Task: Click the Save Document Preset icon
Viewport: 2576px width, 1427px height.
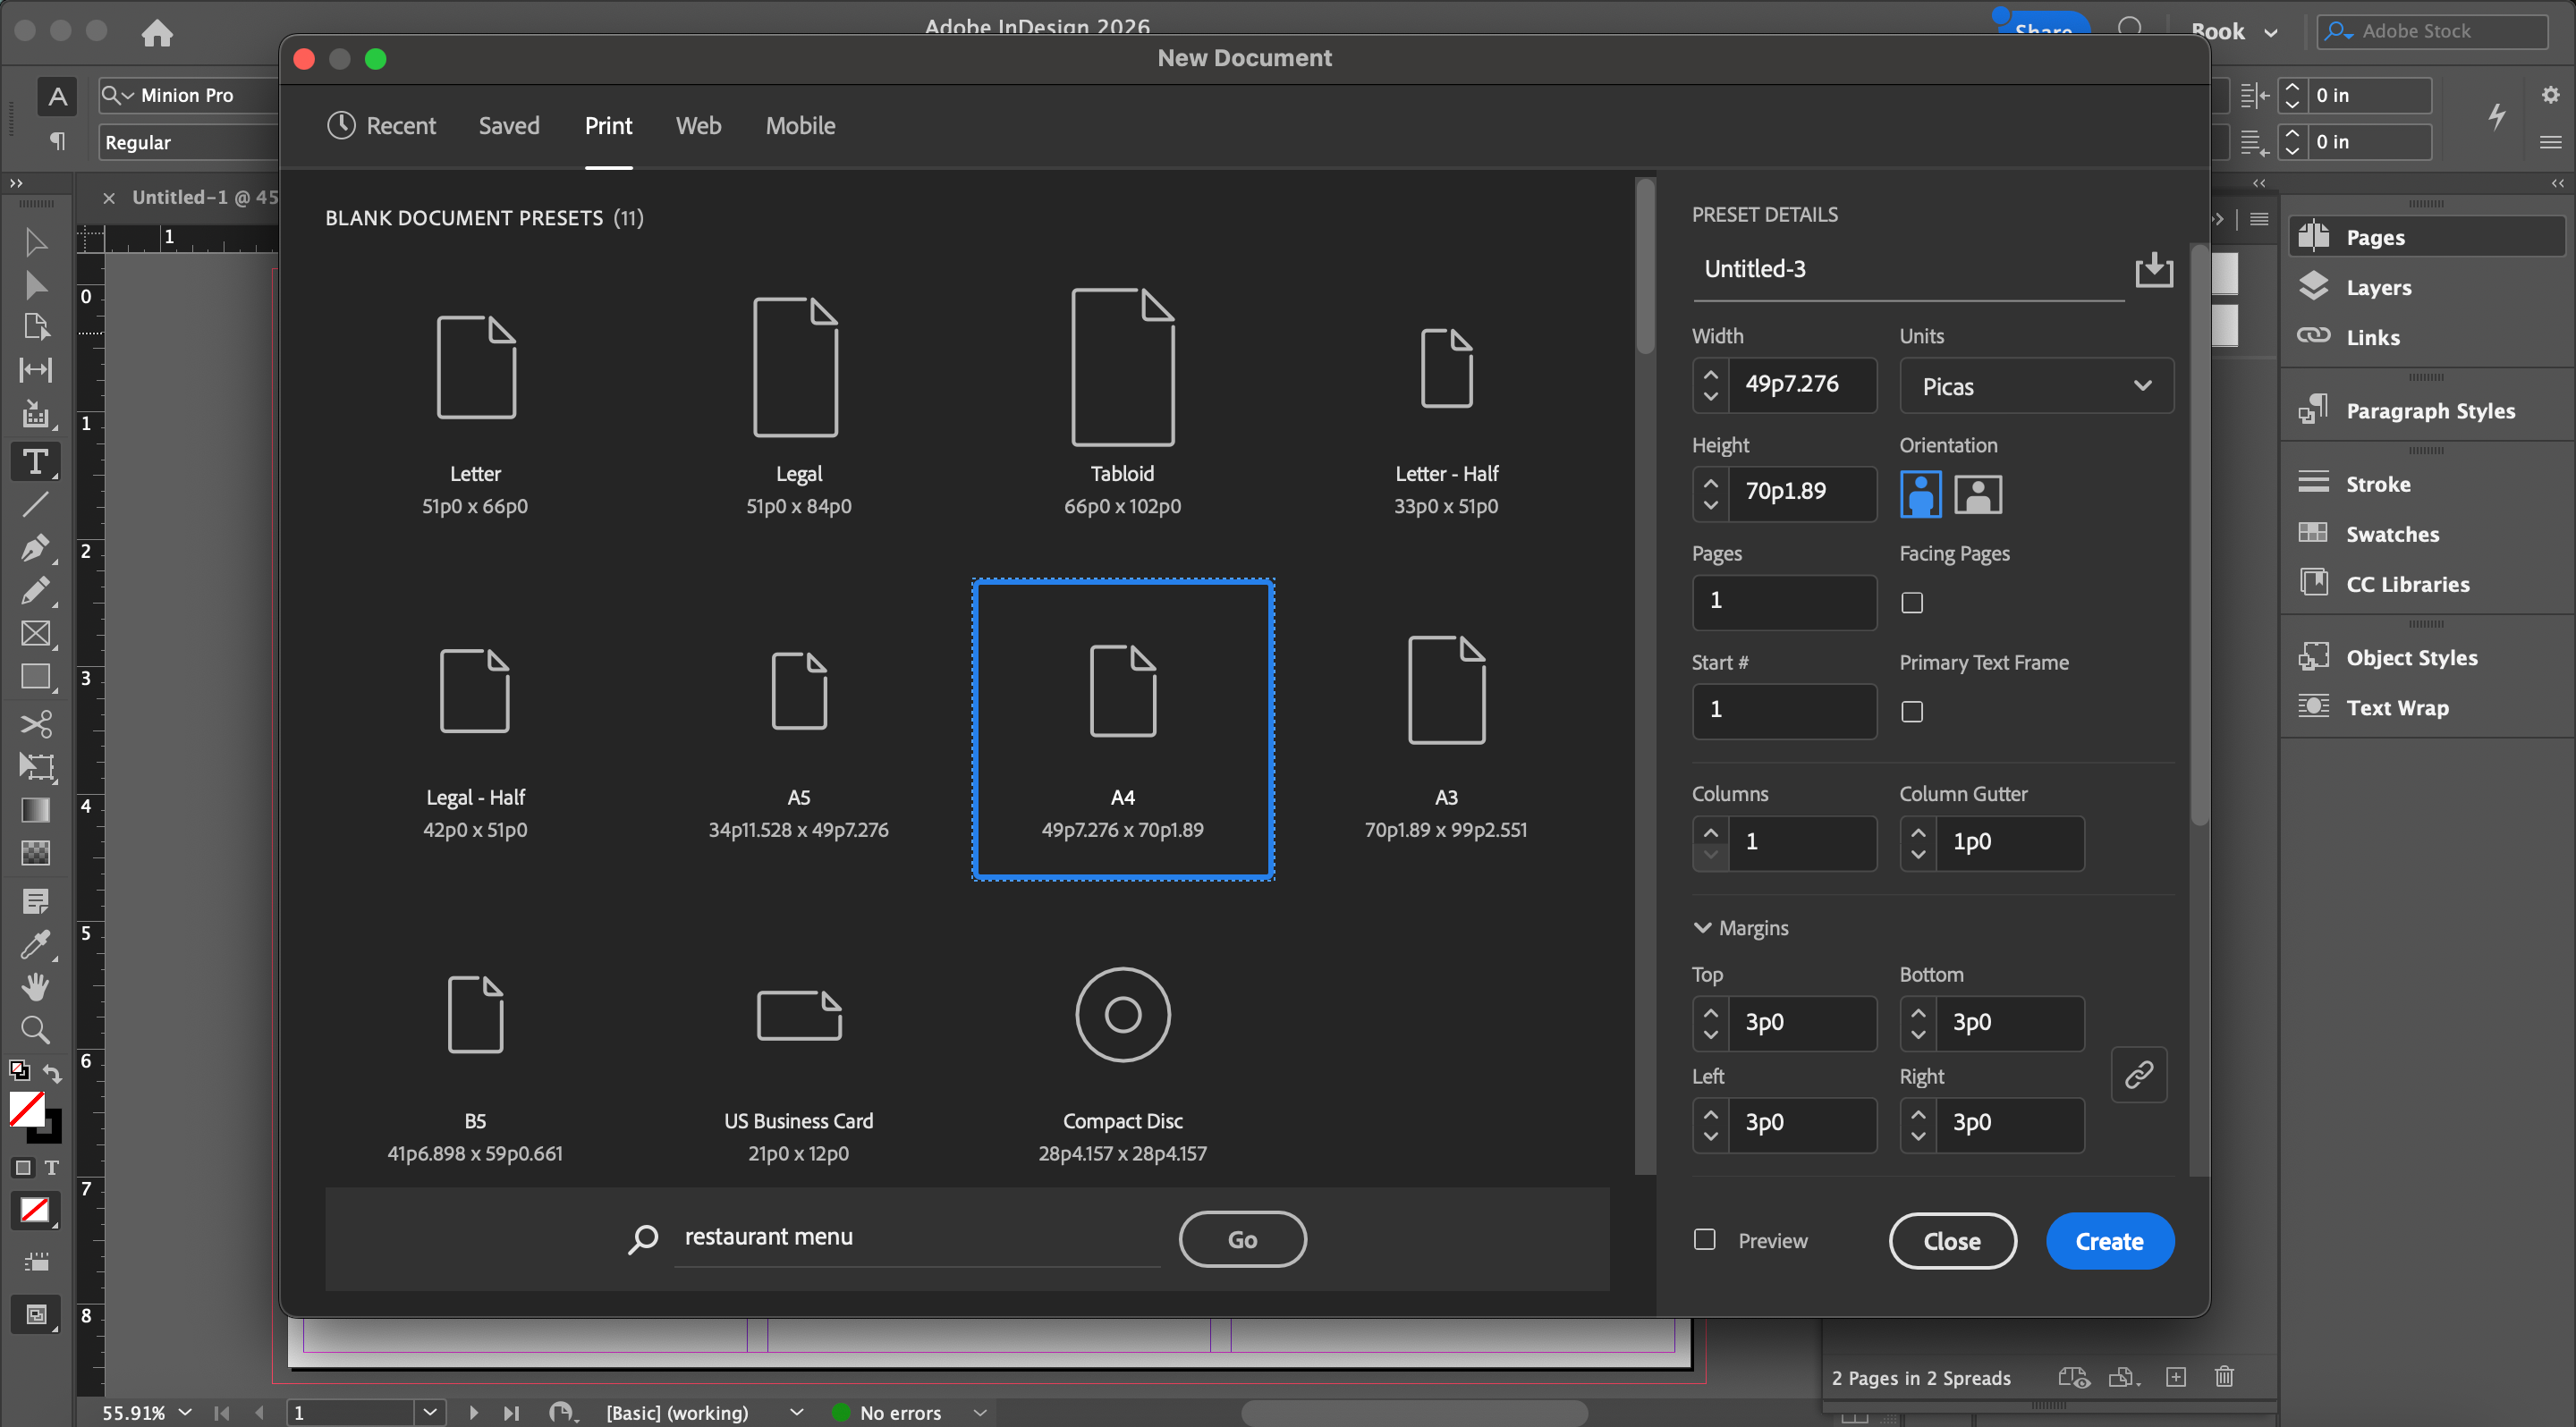Action: coord(2153,270)
